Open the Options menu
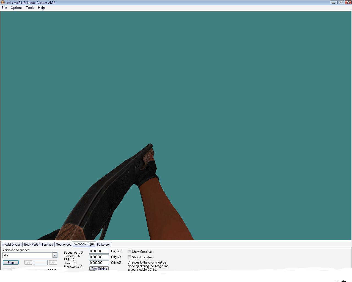Screen dimensions: 352x282 (16, 8)
